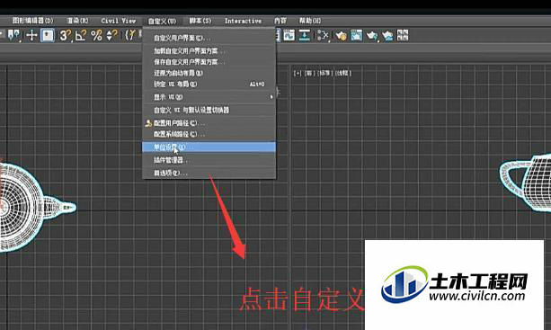Open the Civil View menu

pos(119,21)
